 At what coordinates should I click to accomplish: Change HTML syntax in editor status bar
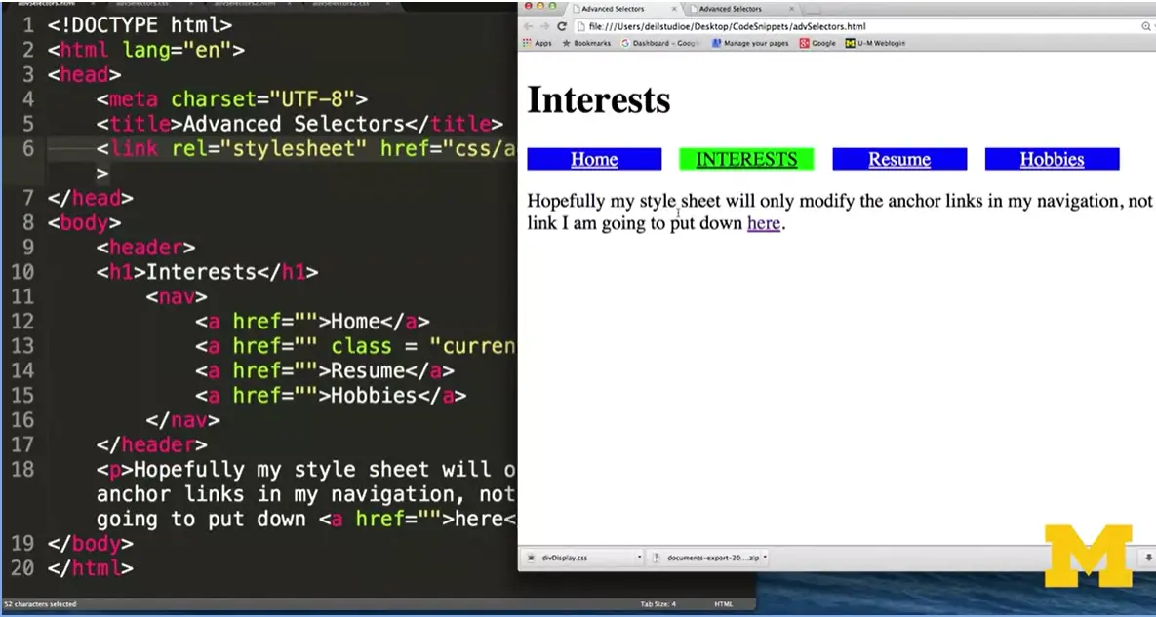723,604
